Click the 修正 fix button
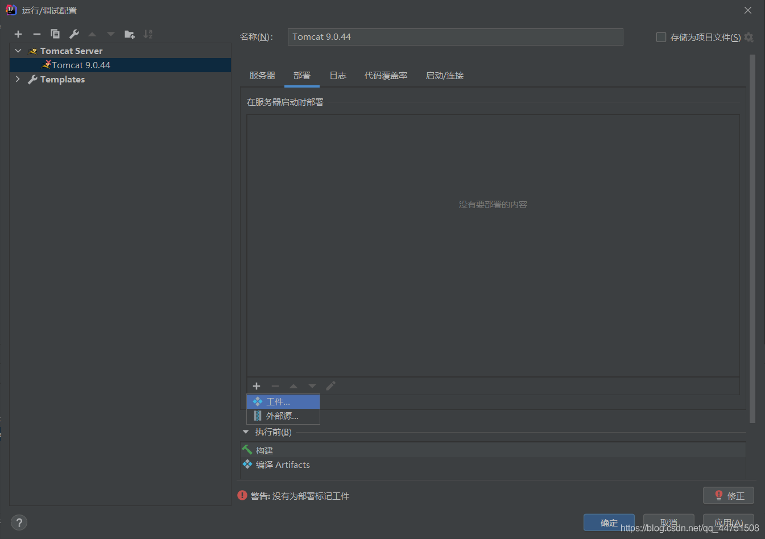Image resolution: width=765 pixels, height=539 pixels. 729,495
